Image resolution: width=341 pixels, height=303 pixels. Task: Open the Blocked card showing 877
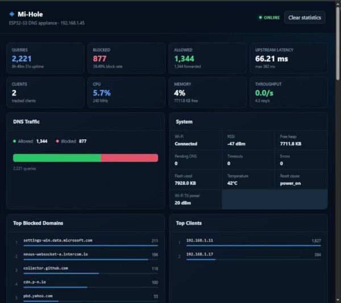(x=126, y=58)
